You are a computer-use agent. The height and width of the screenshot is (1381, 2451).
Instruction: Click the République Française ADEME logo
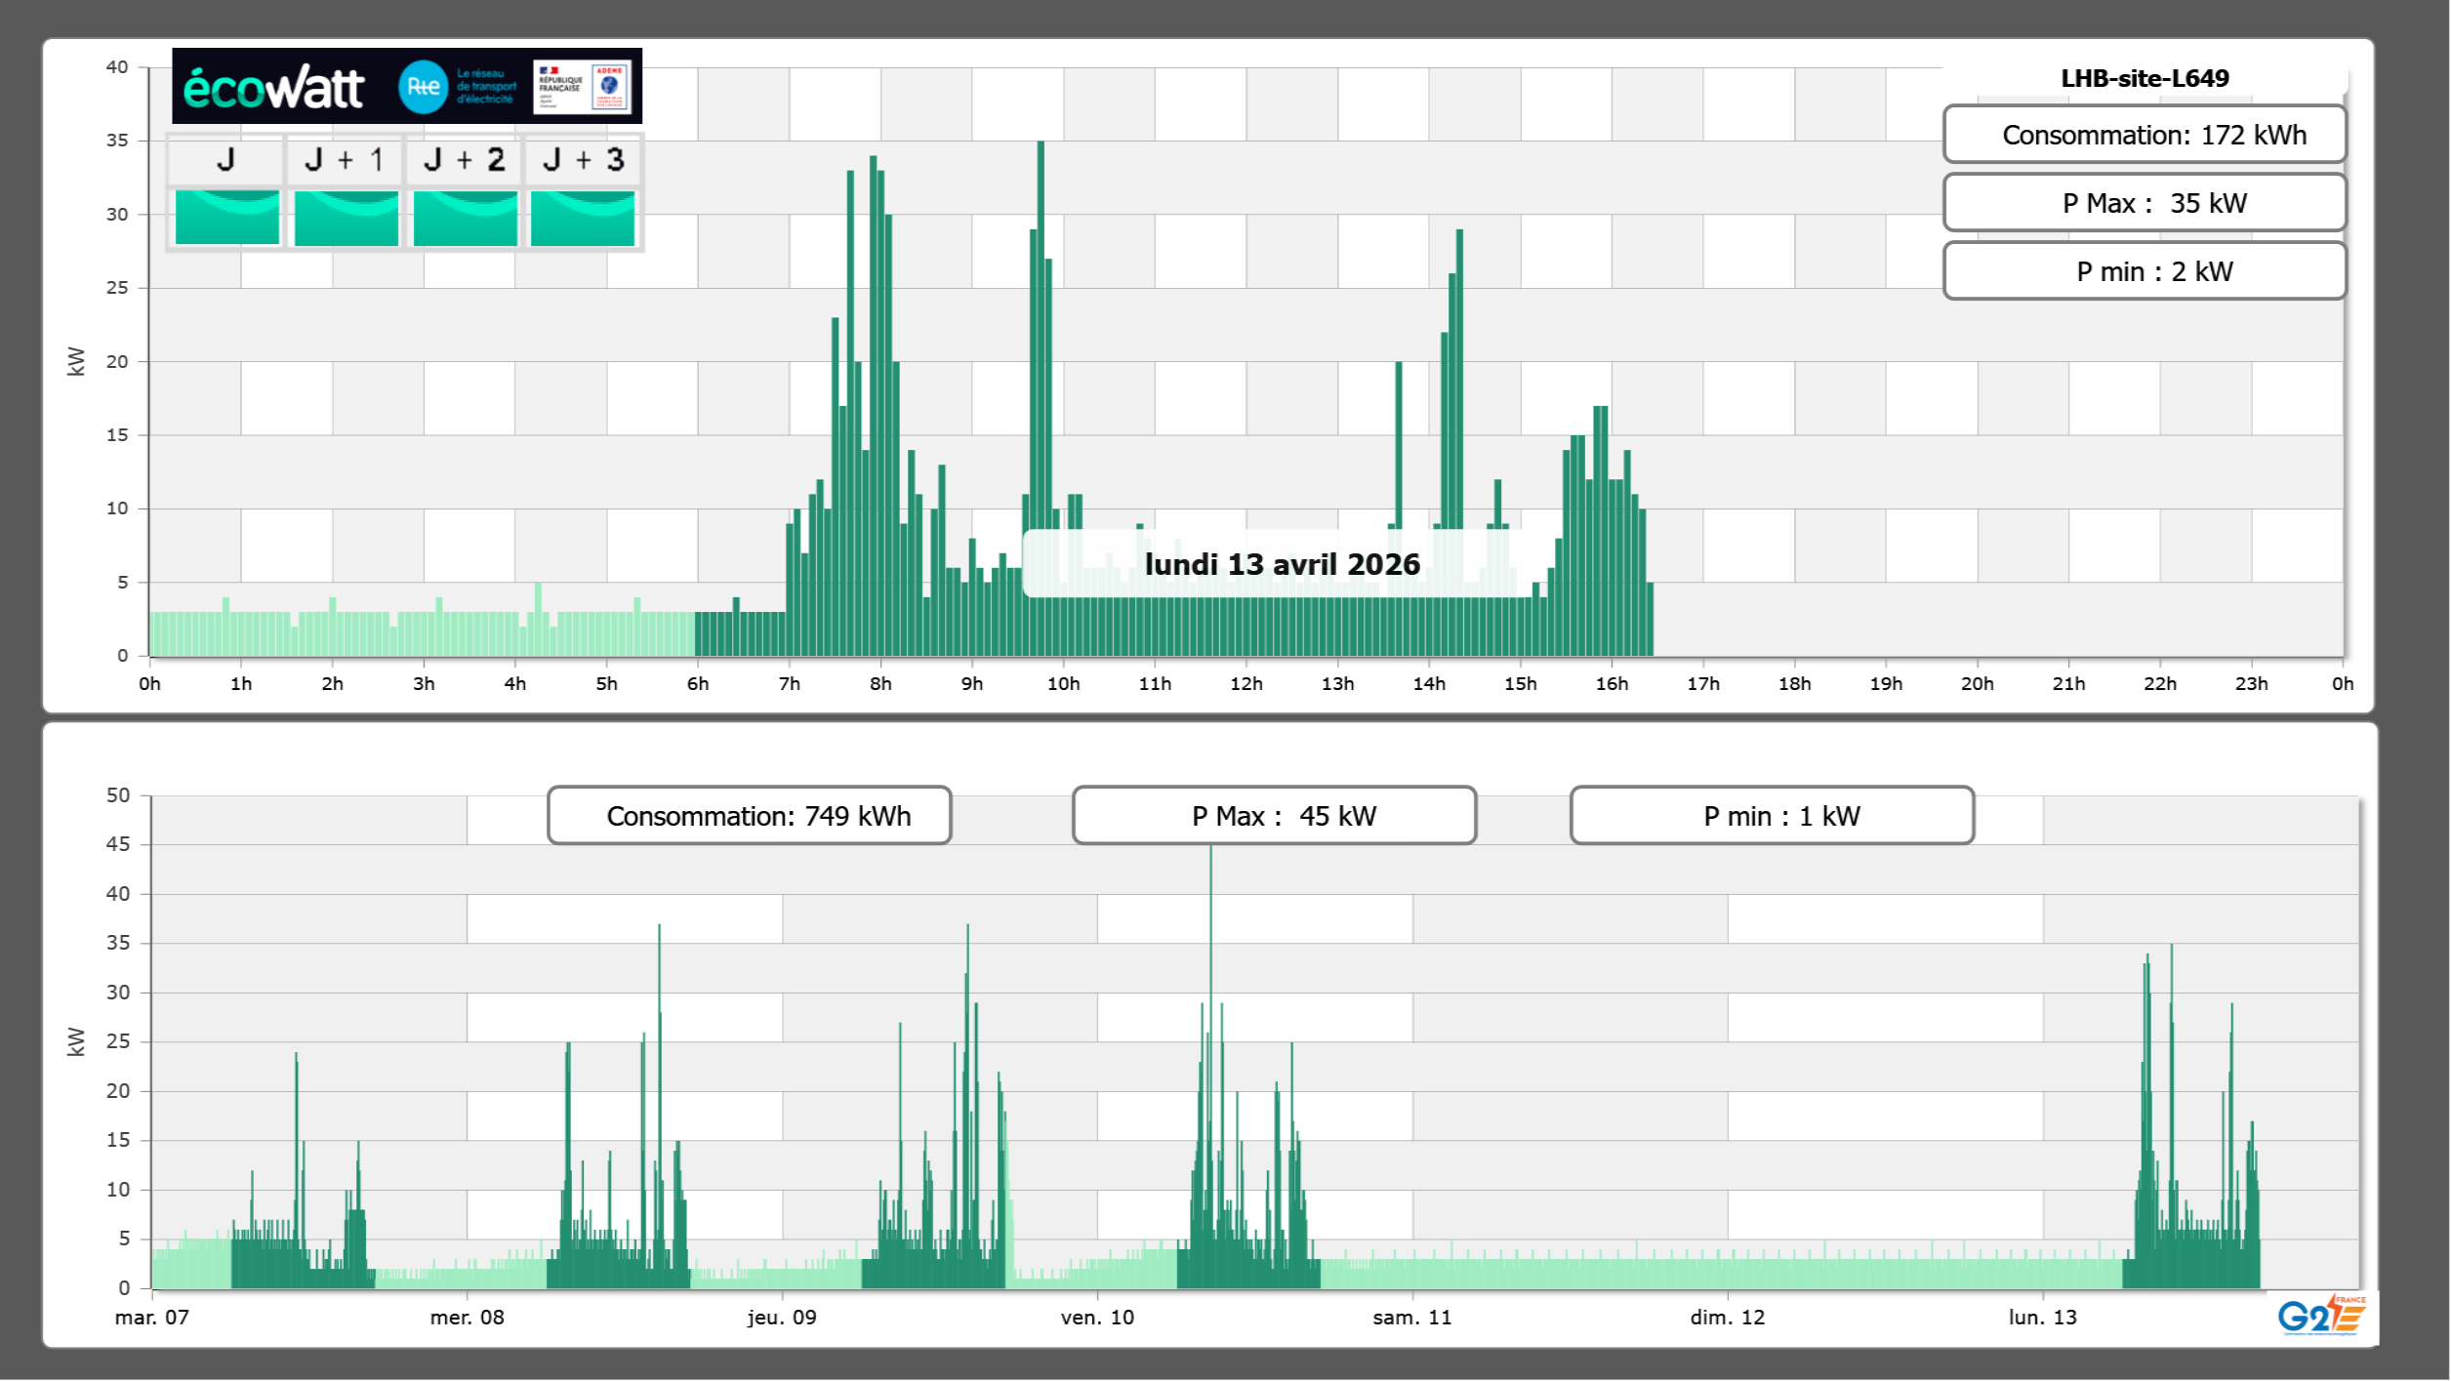[x=583, y=87]
